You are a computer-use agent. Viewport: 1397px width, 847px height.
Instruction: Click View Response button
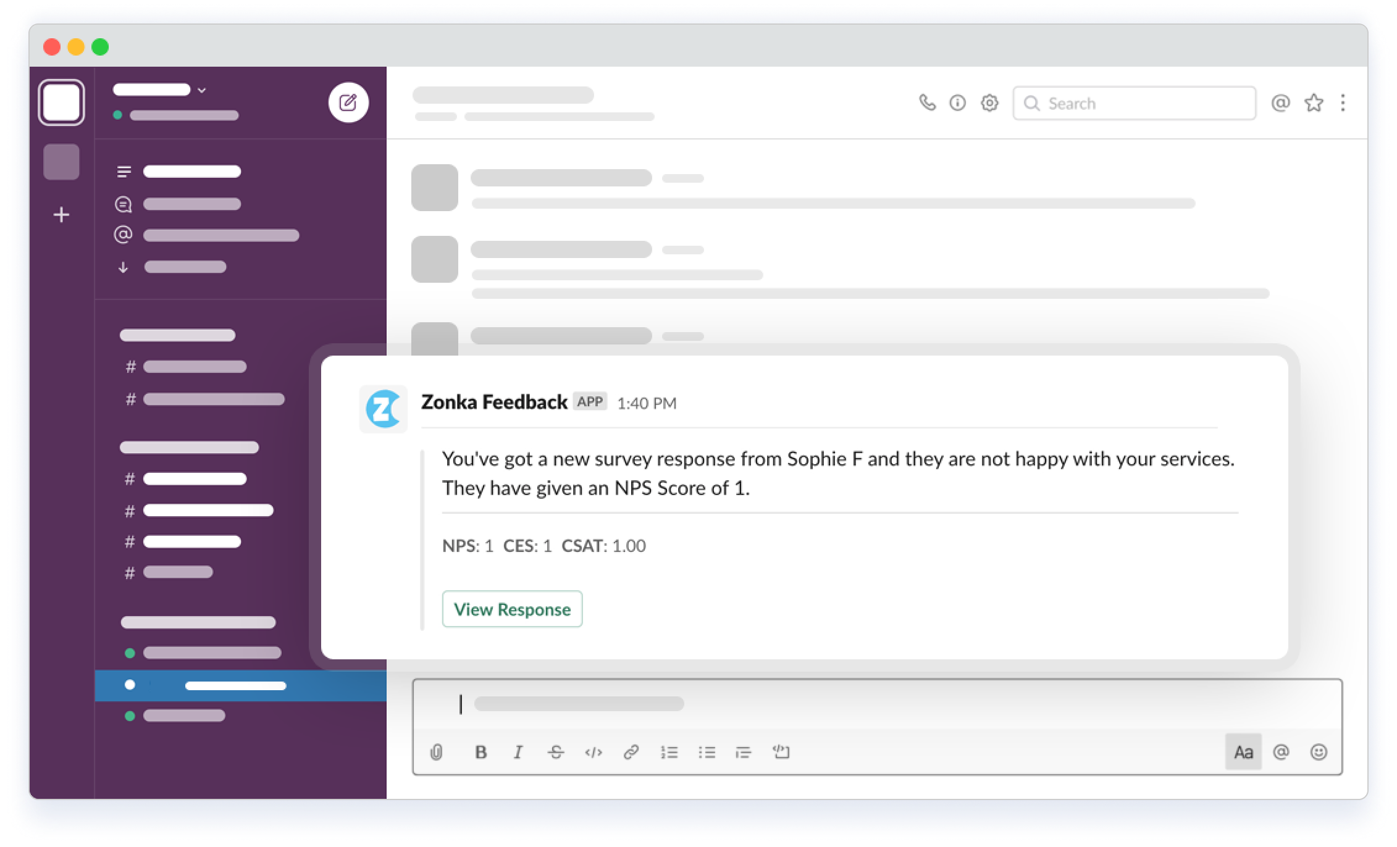pos(512,609)
